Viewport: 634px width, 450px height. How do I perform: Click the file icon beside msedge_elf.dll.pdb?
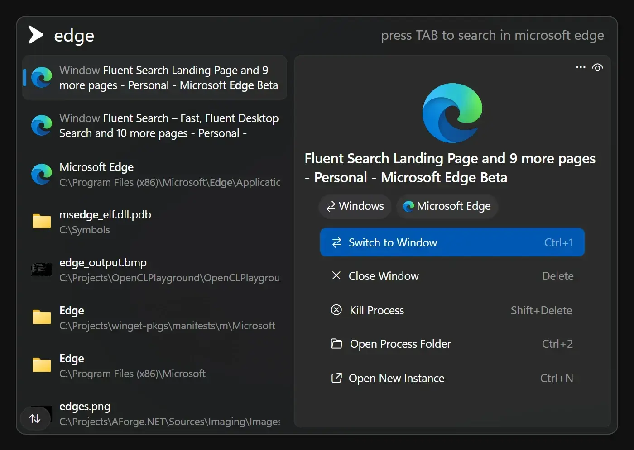click(x=42, y=222)
